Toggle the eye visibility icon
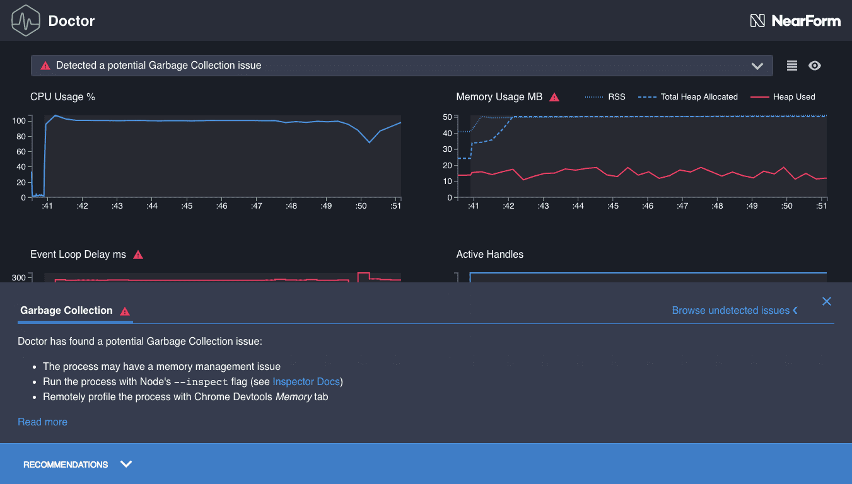852x484 pixels. coord(815,66)
